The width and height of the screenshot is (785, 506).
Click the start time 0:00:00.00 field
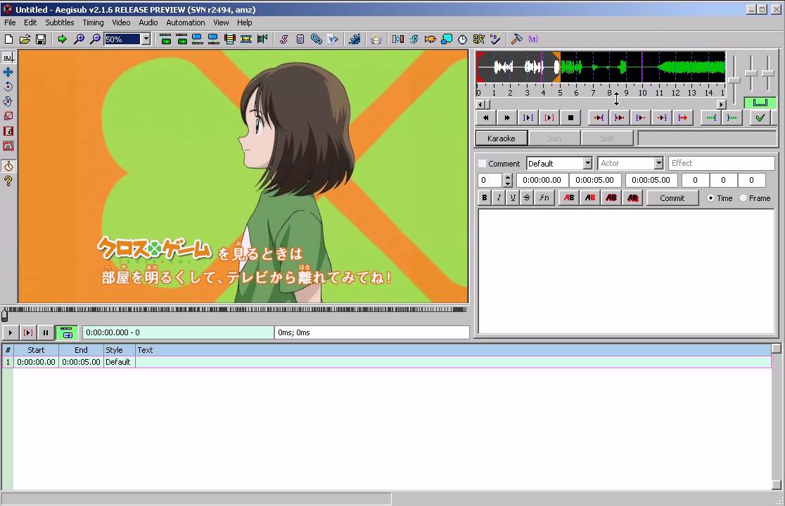pos(542,180)
